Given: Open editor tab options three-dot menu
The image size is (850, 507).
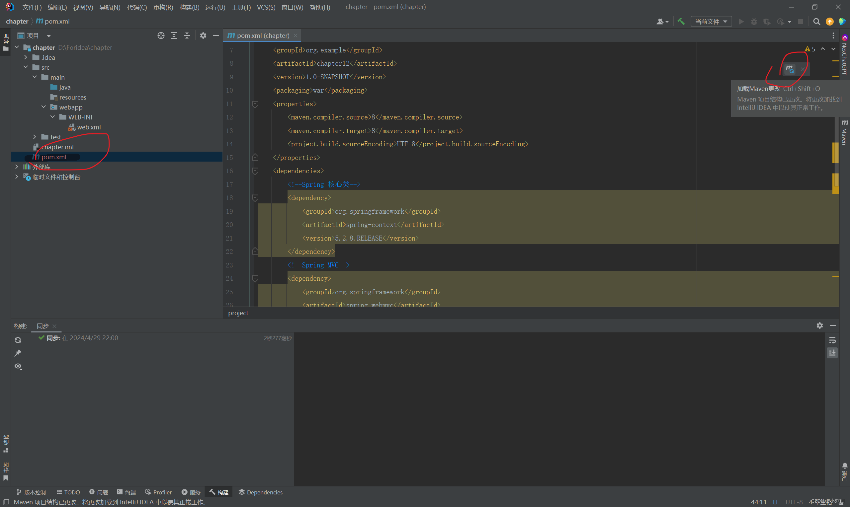Looking at the screenshot, I should coord(833,36).
